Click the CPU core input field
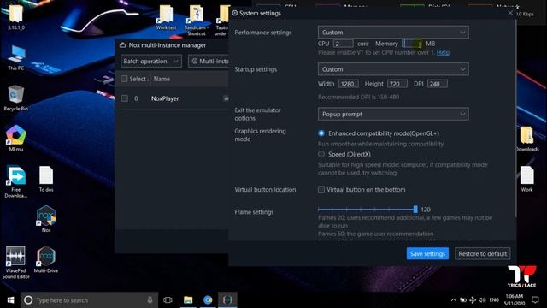The image size is (547, 308). click(x=343, y=44)
